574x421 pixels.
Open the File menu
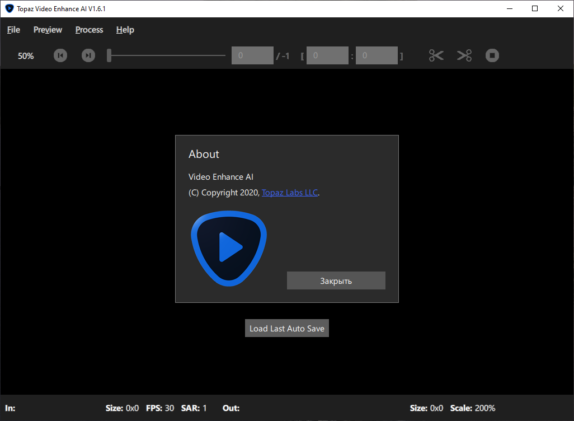(x=13, y=30)
